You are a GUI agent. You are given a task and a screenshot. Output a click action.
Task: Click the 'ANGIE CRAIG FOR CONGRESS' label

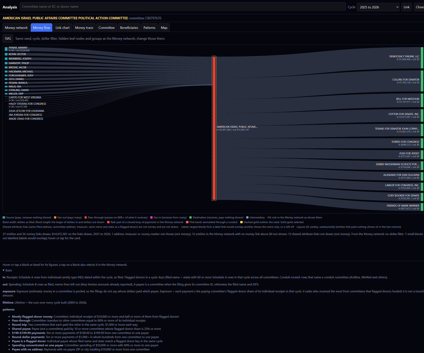point(26,119)
